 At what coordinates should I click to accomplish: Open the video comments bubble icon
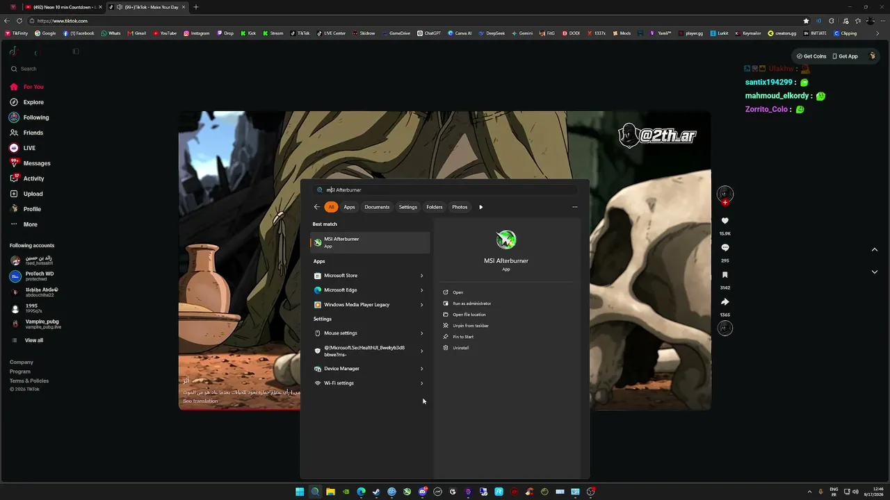[x=725, y=248]
